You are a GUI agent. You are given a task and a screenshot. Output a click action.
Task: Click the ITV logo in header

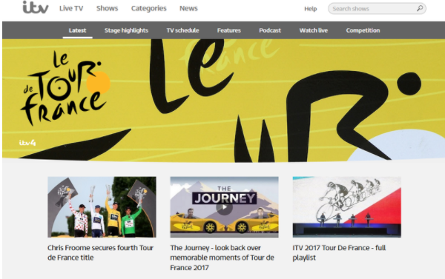click(x=36, y=7)
